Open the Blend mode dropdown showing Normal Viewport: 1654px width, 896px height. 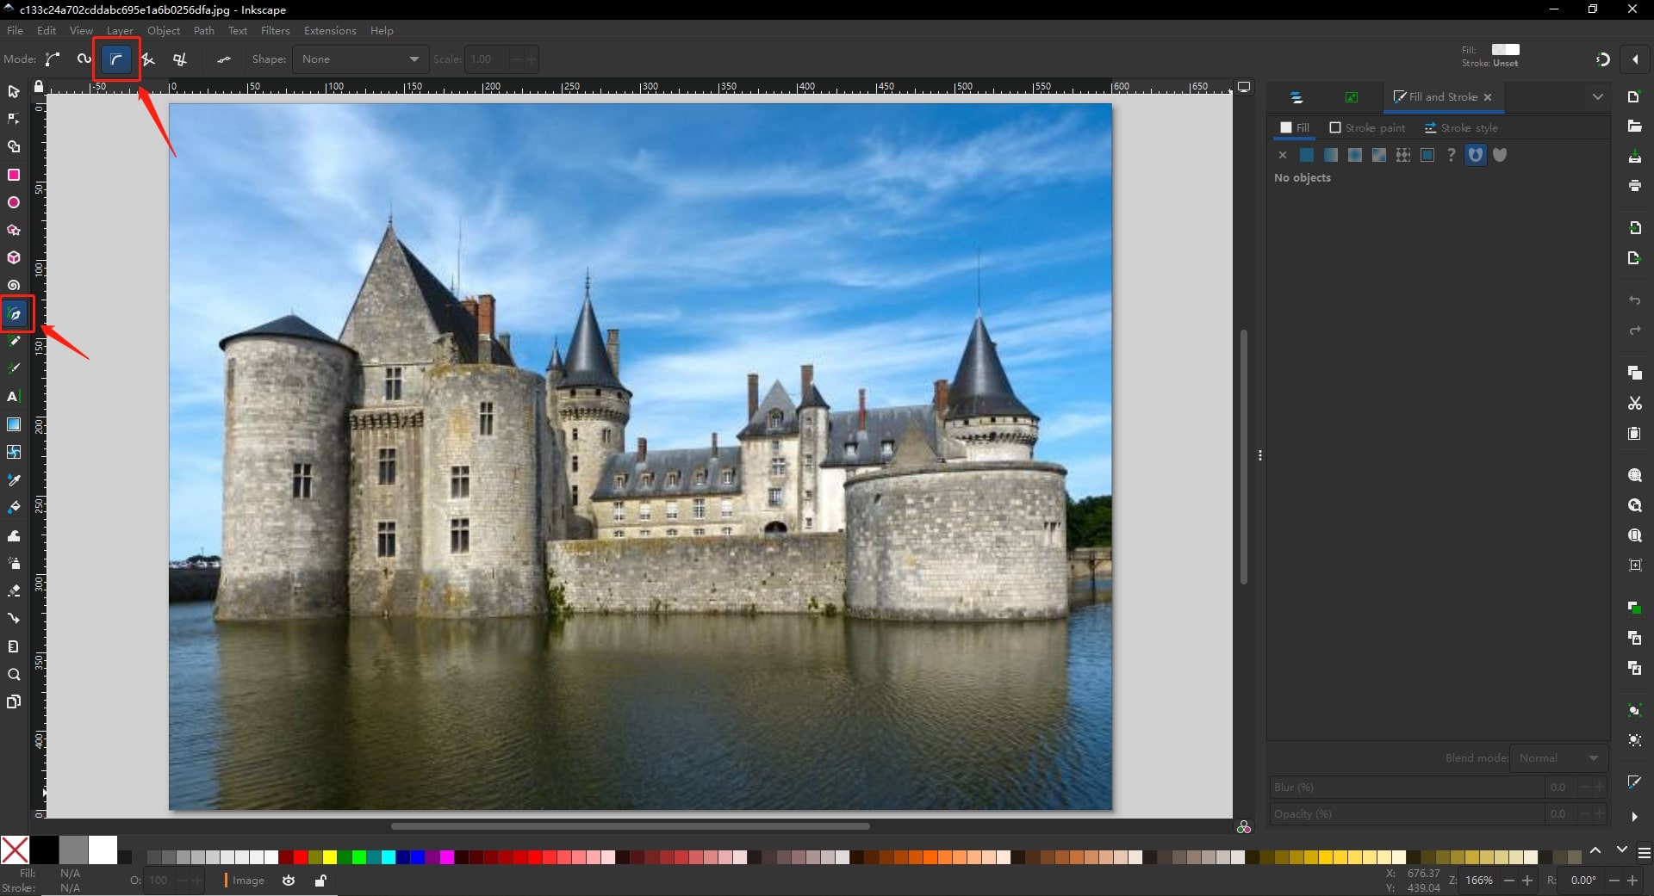coord(1557,758)
